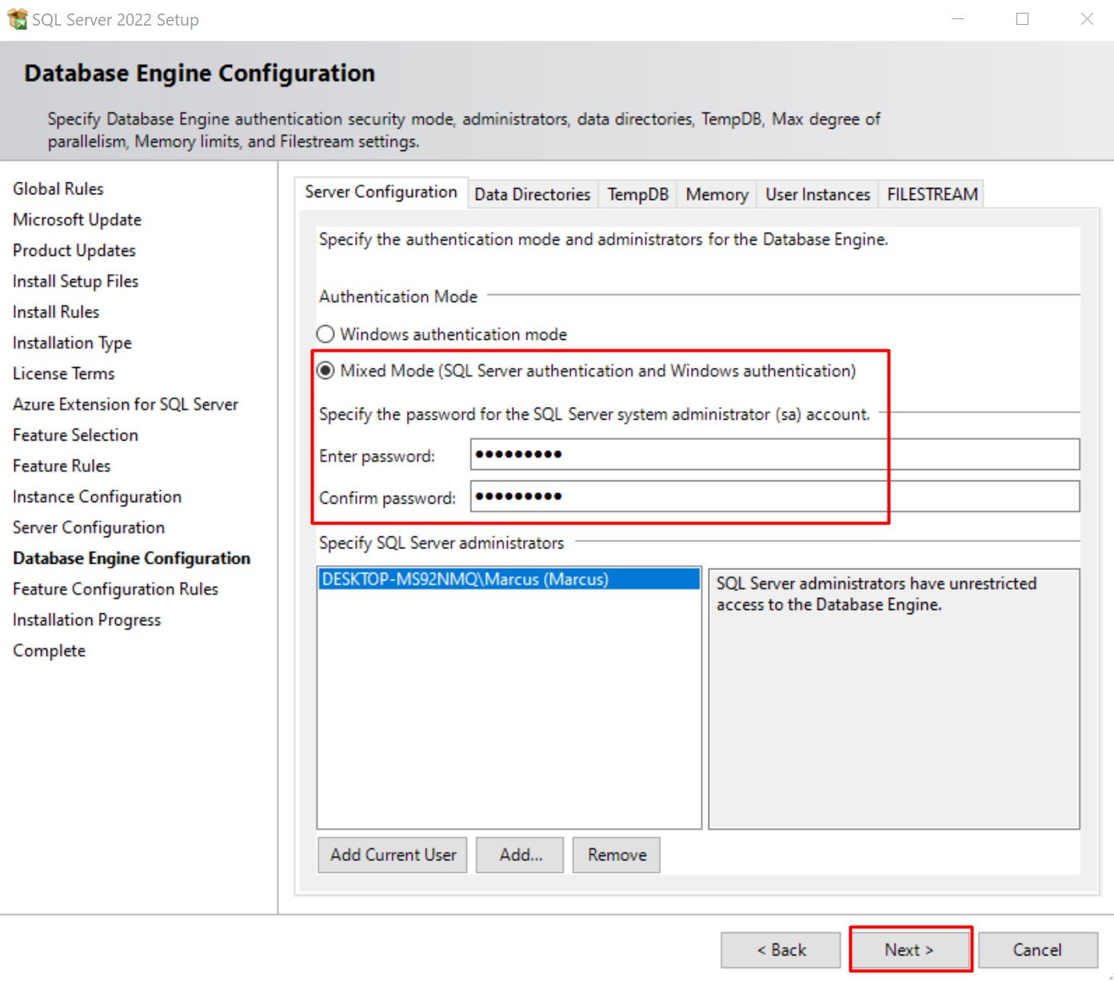Viewport: 1114px width, 981px height.
Task: Maximize the SQL Server Setup window
Action: click(x=1022, y=19)
